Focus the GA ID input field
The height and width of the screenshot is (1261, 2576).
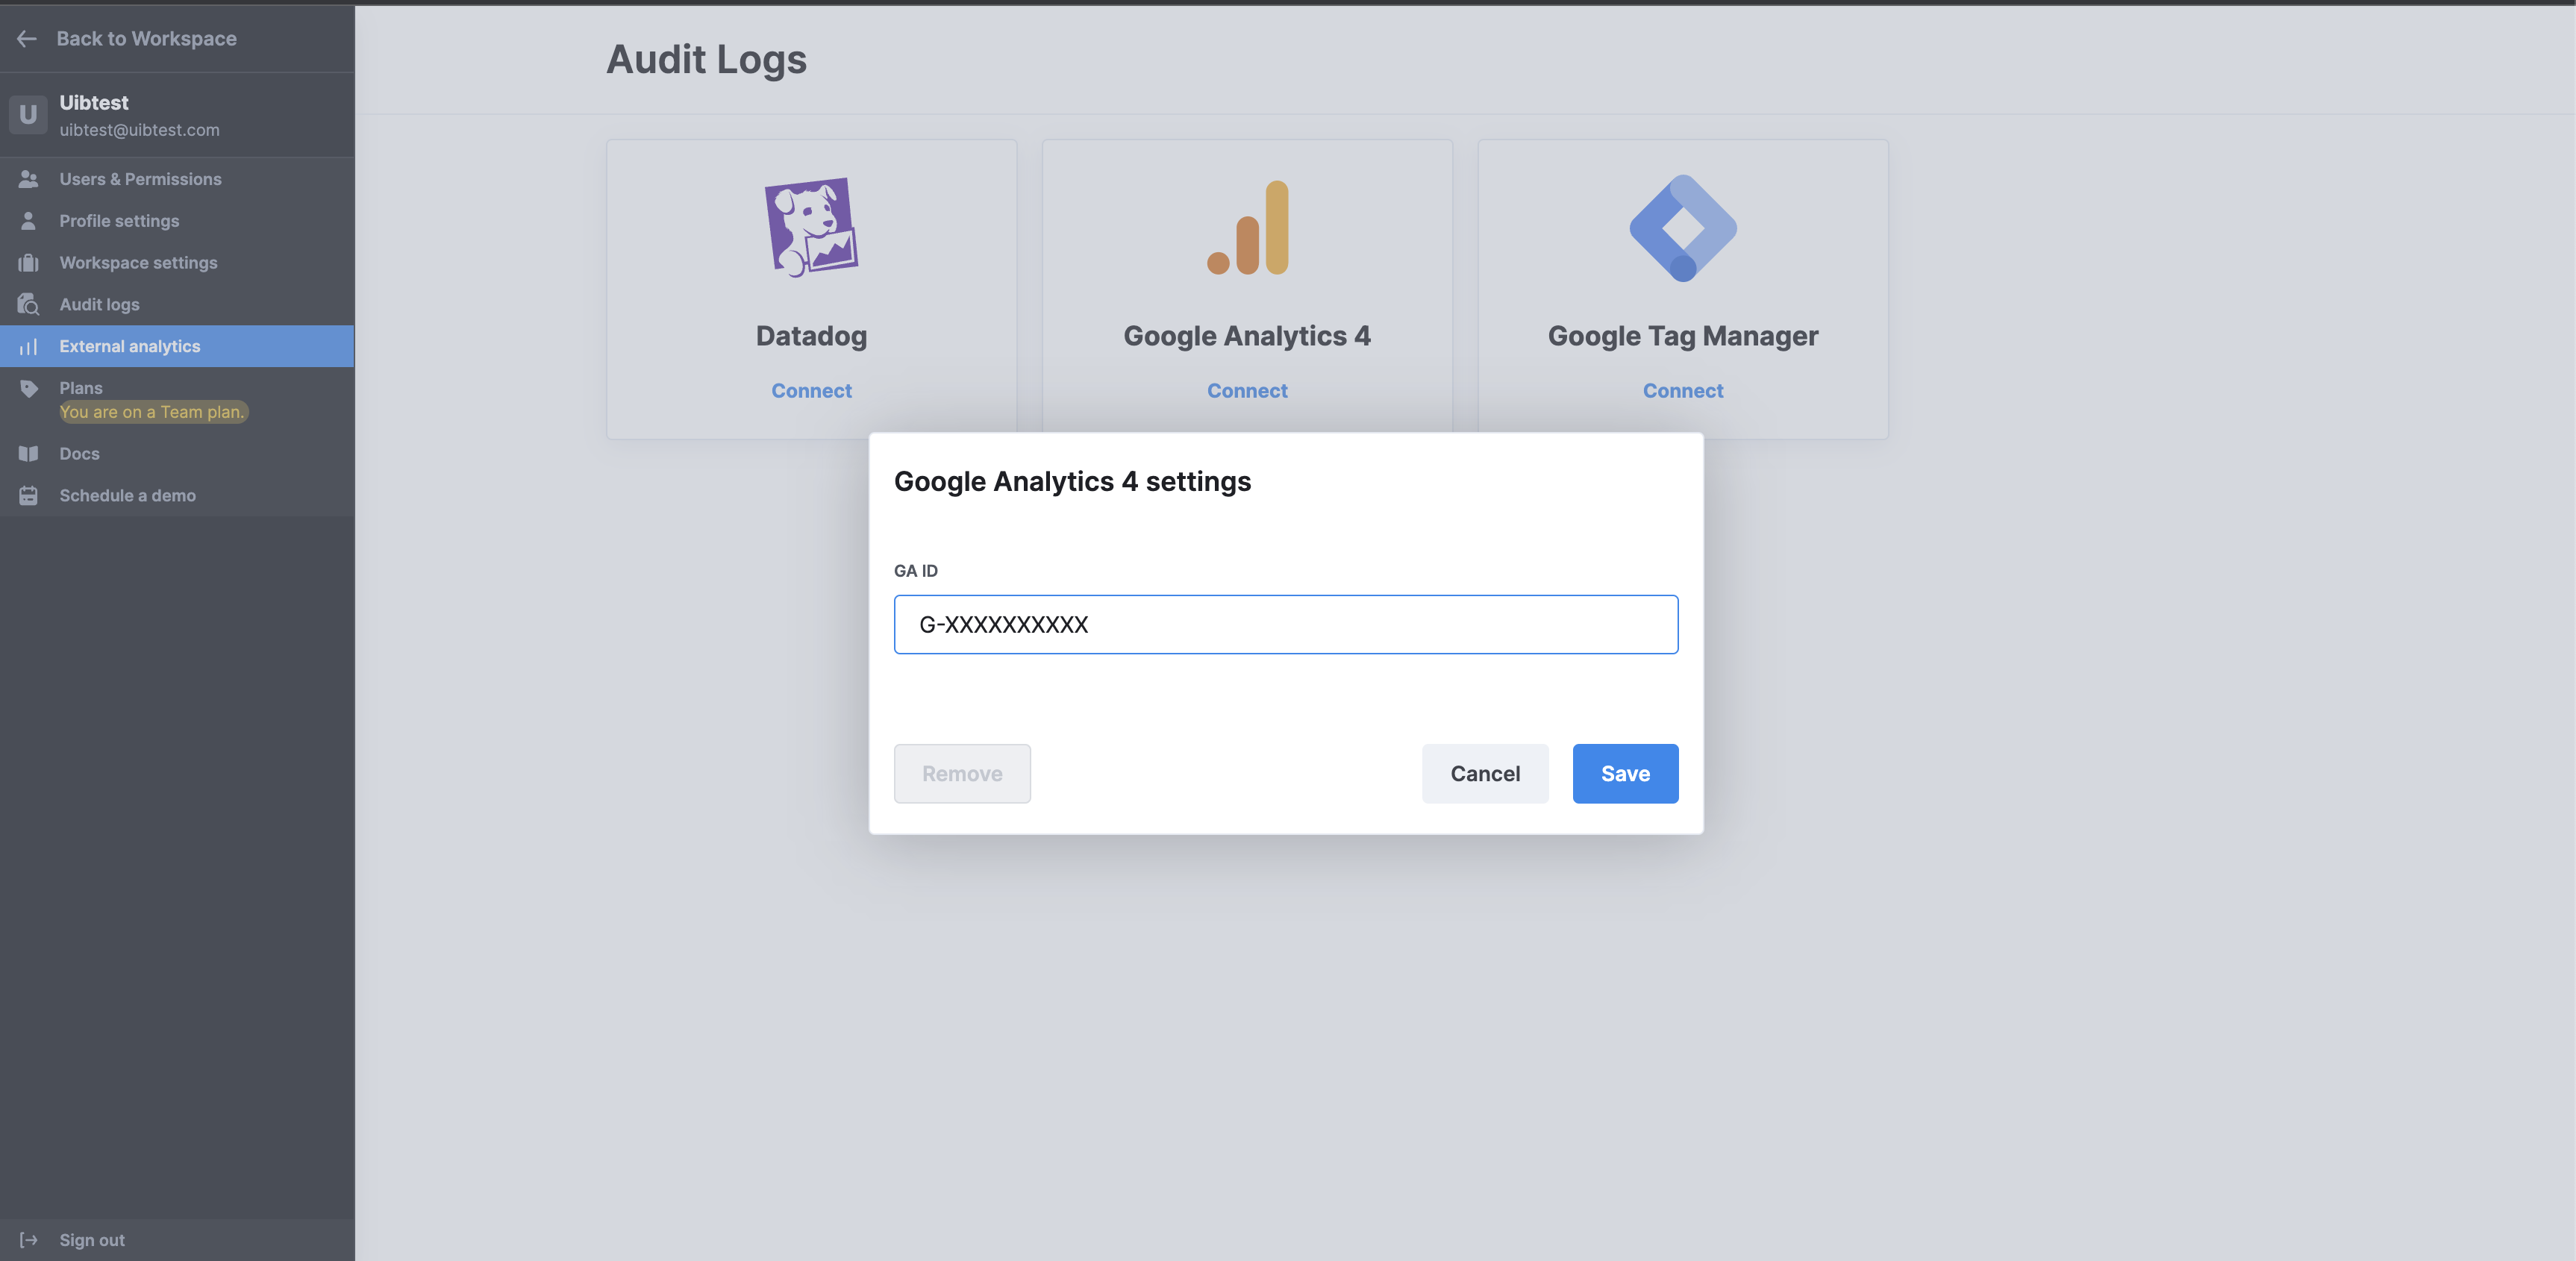(x=1285, y=625)
